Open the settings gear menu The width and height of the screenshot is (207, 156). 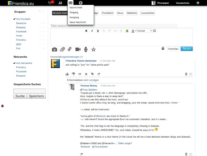[198, 3]
